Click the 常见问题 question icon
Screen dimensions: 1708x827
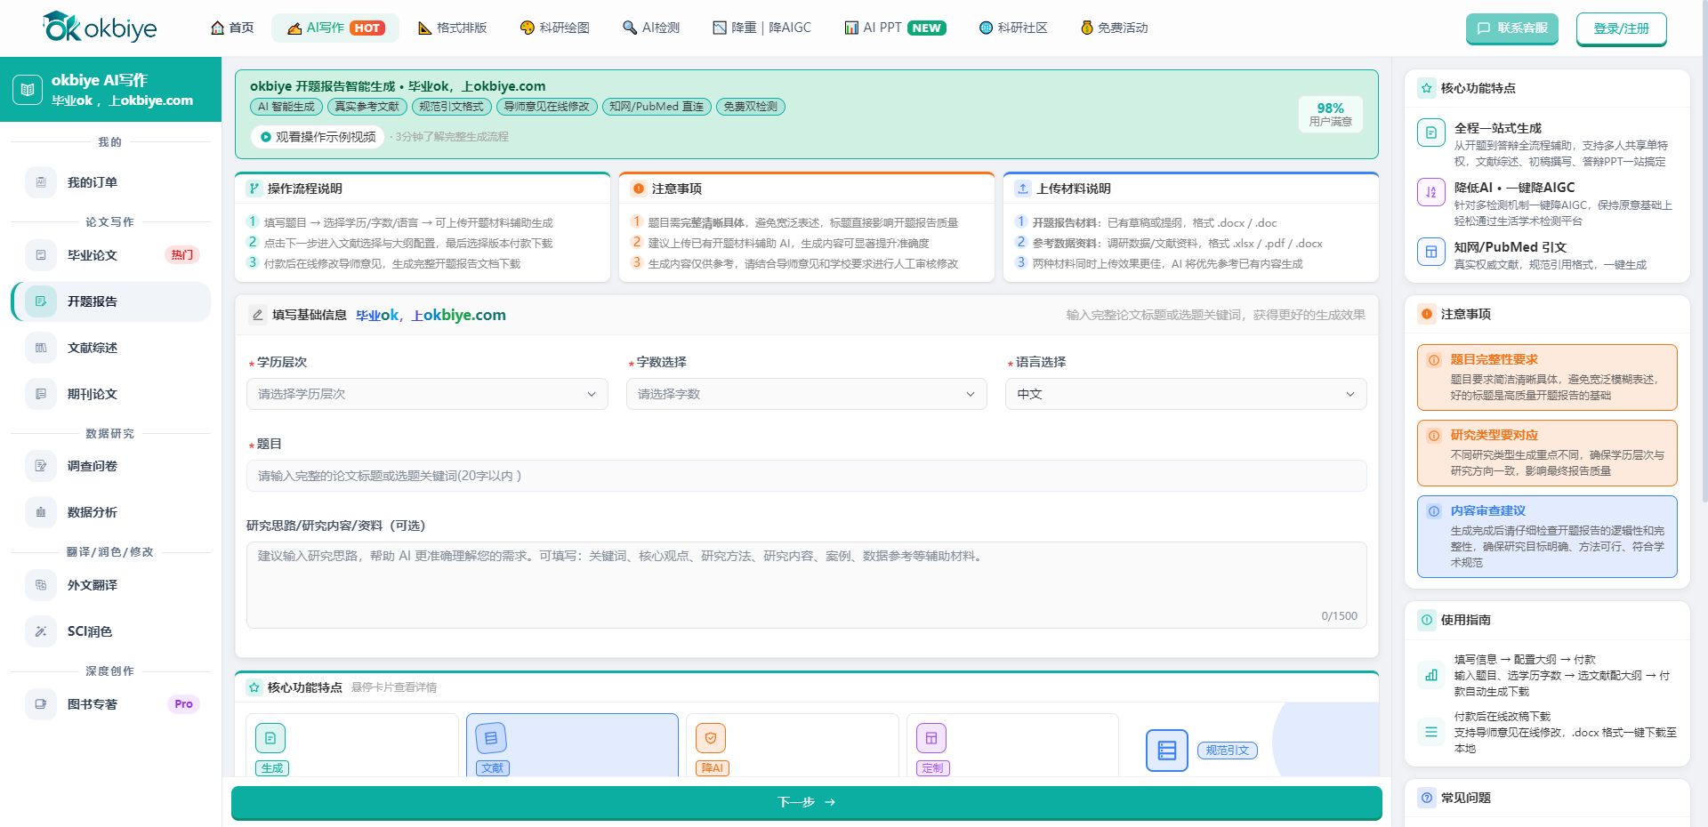tap(1427, 798)
